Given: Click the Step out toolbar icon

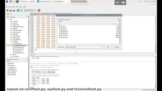Looking at the screenshot, I should [x=32, y=10].
